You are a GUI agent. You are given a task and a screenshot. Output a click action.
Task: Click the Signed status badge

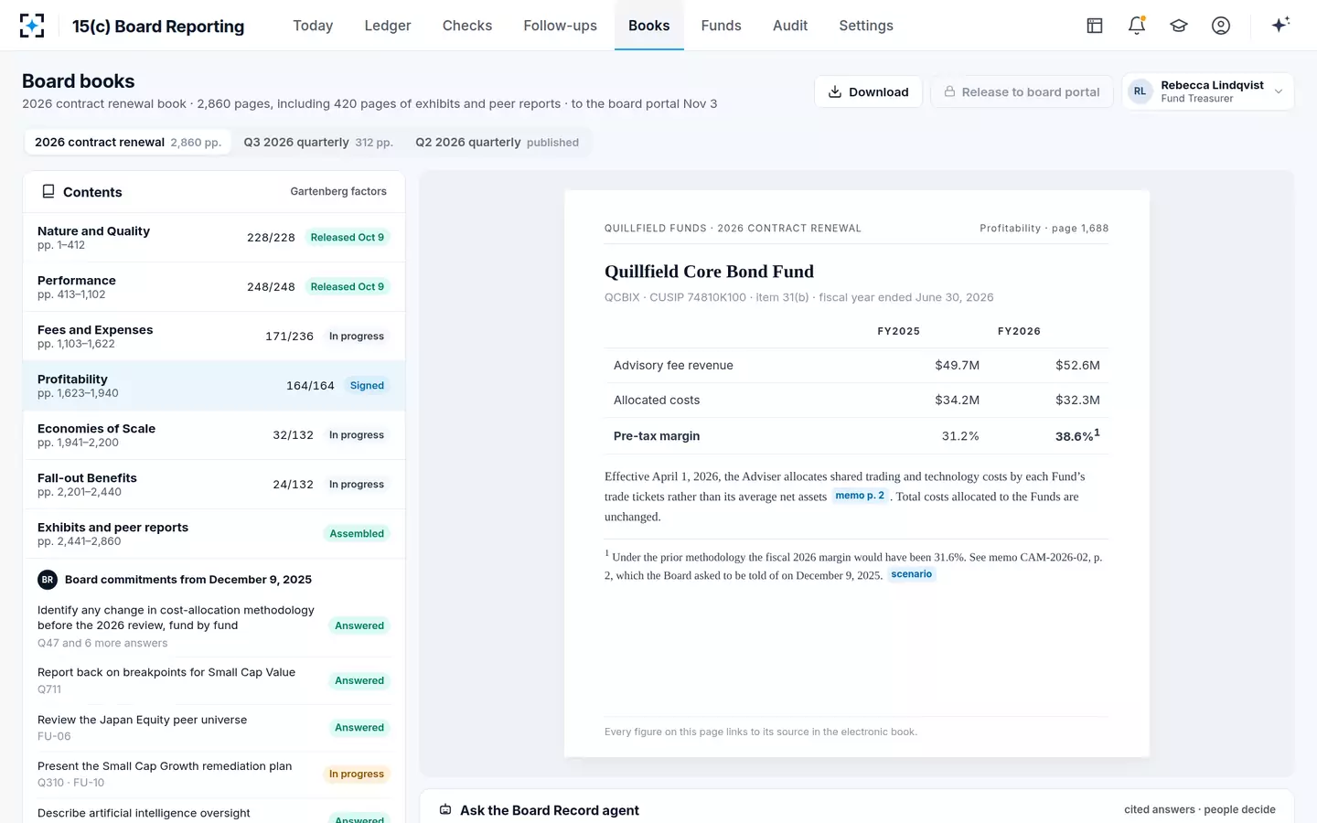(x=367, y=386)
